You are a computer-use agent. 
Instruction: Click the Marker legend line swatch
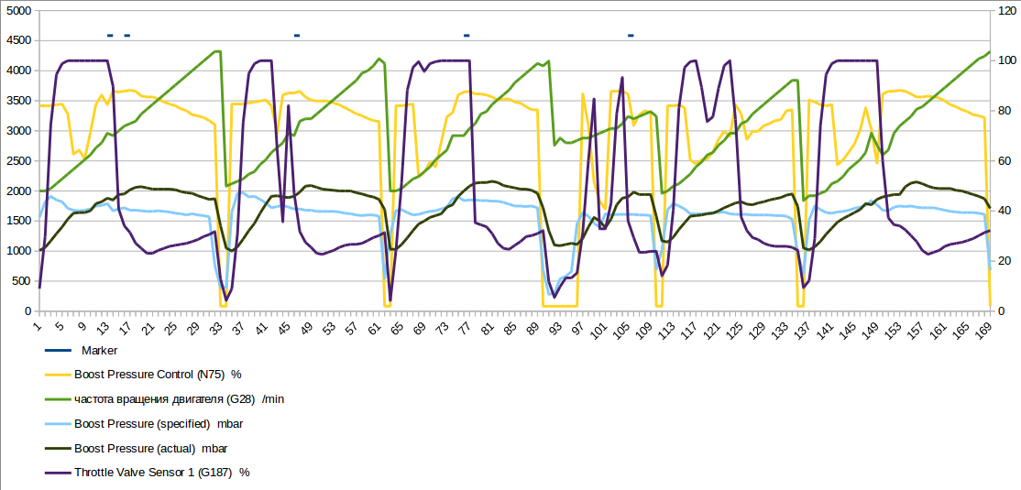pos(57,350)
